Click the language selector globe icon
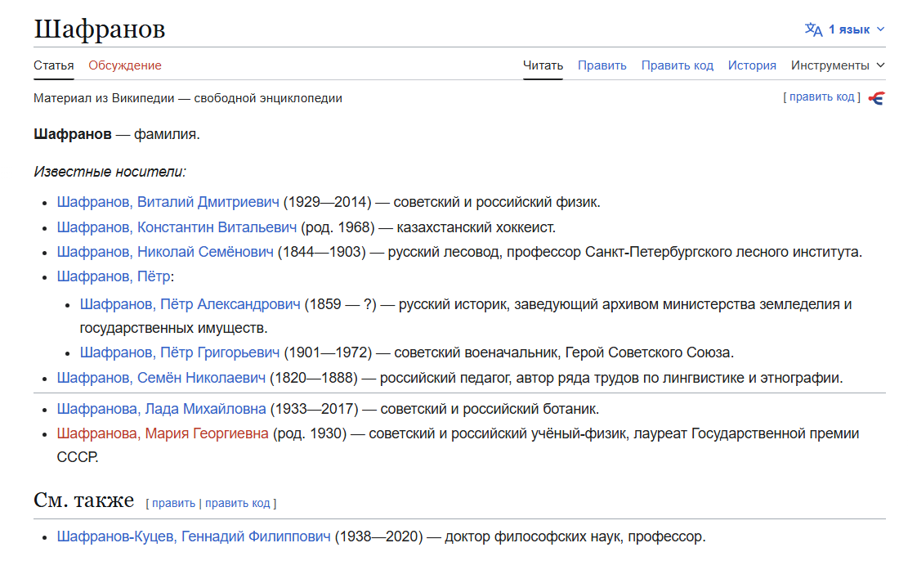 tap(812, 29)
